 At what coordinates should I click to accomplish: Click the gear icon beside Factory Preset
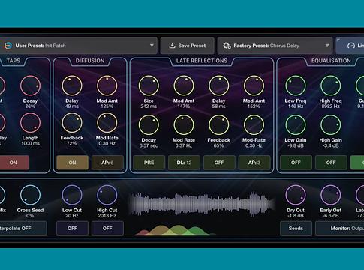coord(227,46)
